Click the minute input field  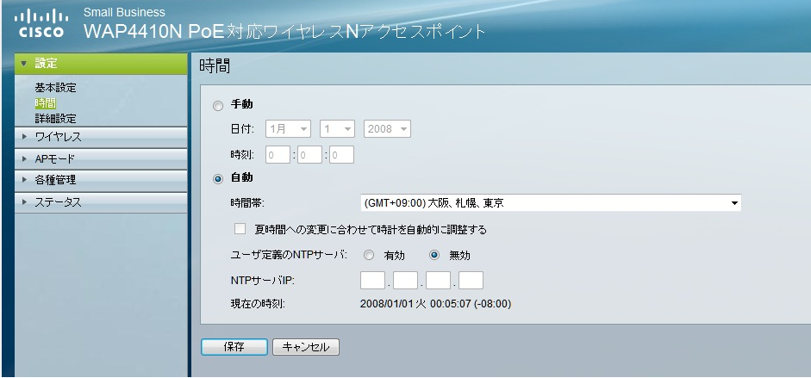309,154
